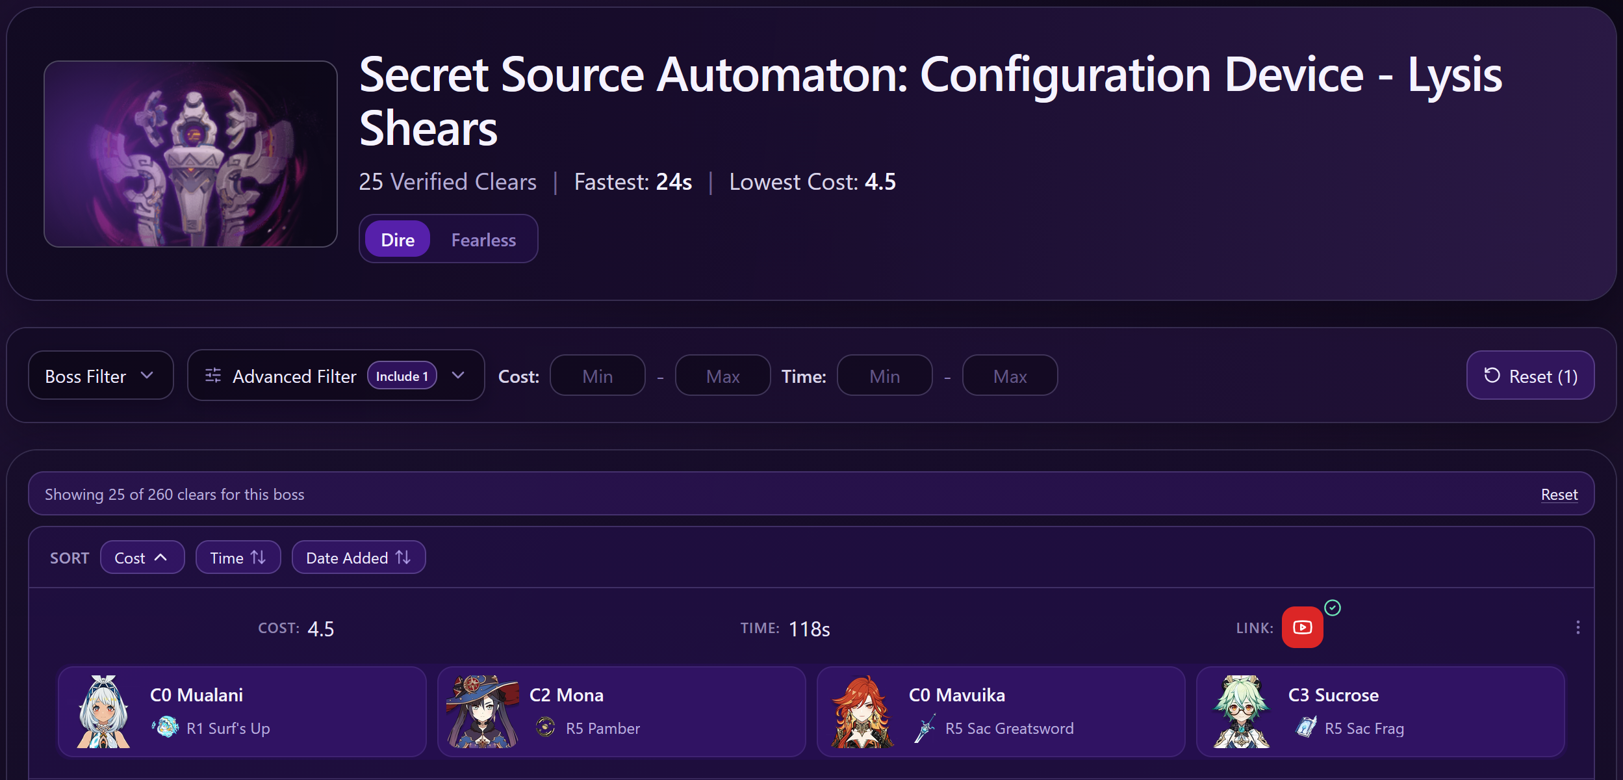Screen dimensions: 1623x780
Task: Click the Mona character portrait
Action: (x=483, y=711)
